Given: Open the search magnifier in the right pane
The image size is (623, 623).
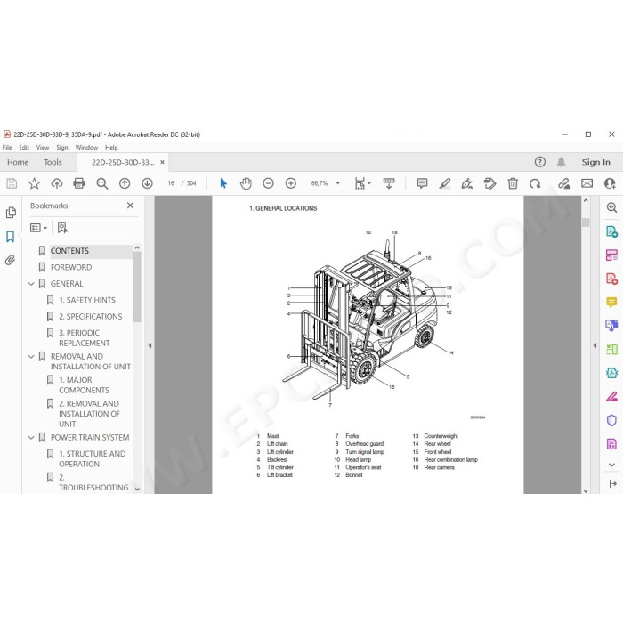Looking at the screenshot, I should point(611,207).
